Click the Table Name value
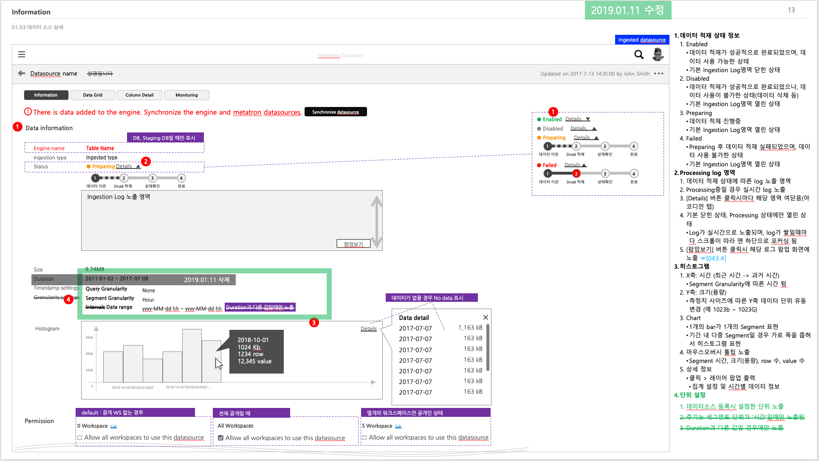 (100, 148)
